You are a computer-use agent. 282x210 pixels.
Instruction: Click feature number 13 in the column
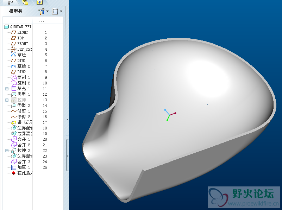click(45, 100)
